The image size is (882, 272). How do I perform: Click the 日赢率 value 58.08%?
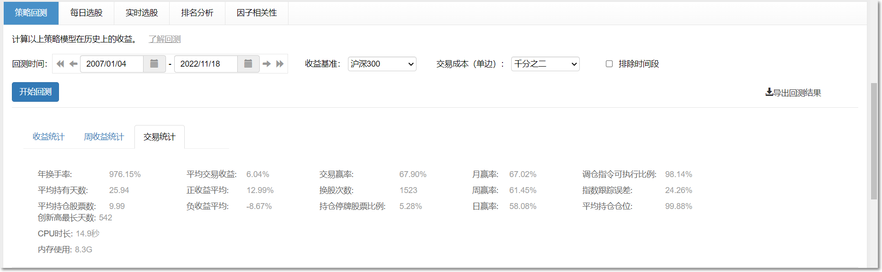click(523, 206)
